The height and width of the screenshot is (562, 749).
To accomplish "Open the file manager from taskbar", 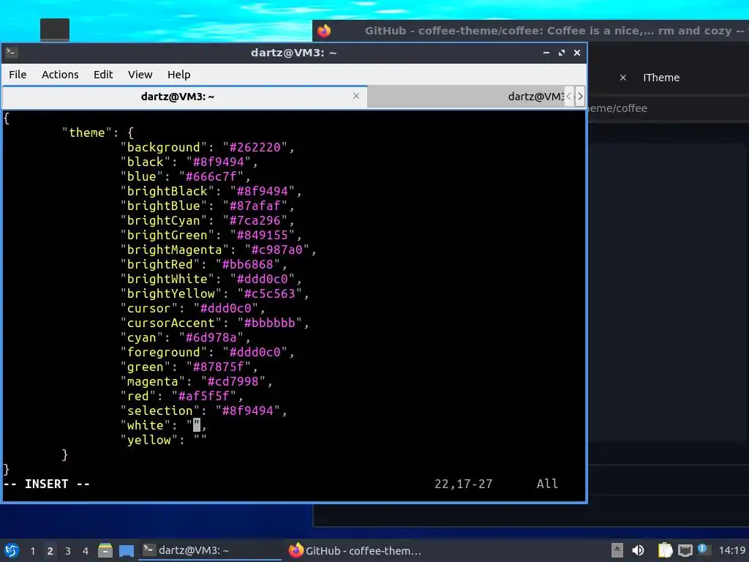I will [105, 550].
